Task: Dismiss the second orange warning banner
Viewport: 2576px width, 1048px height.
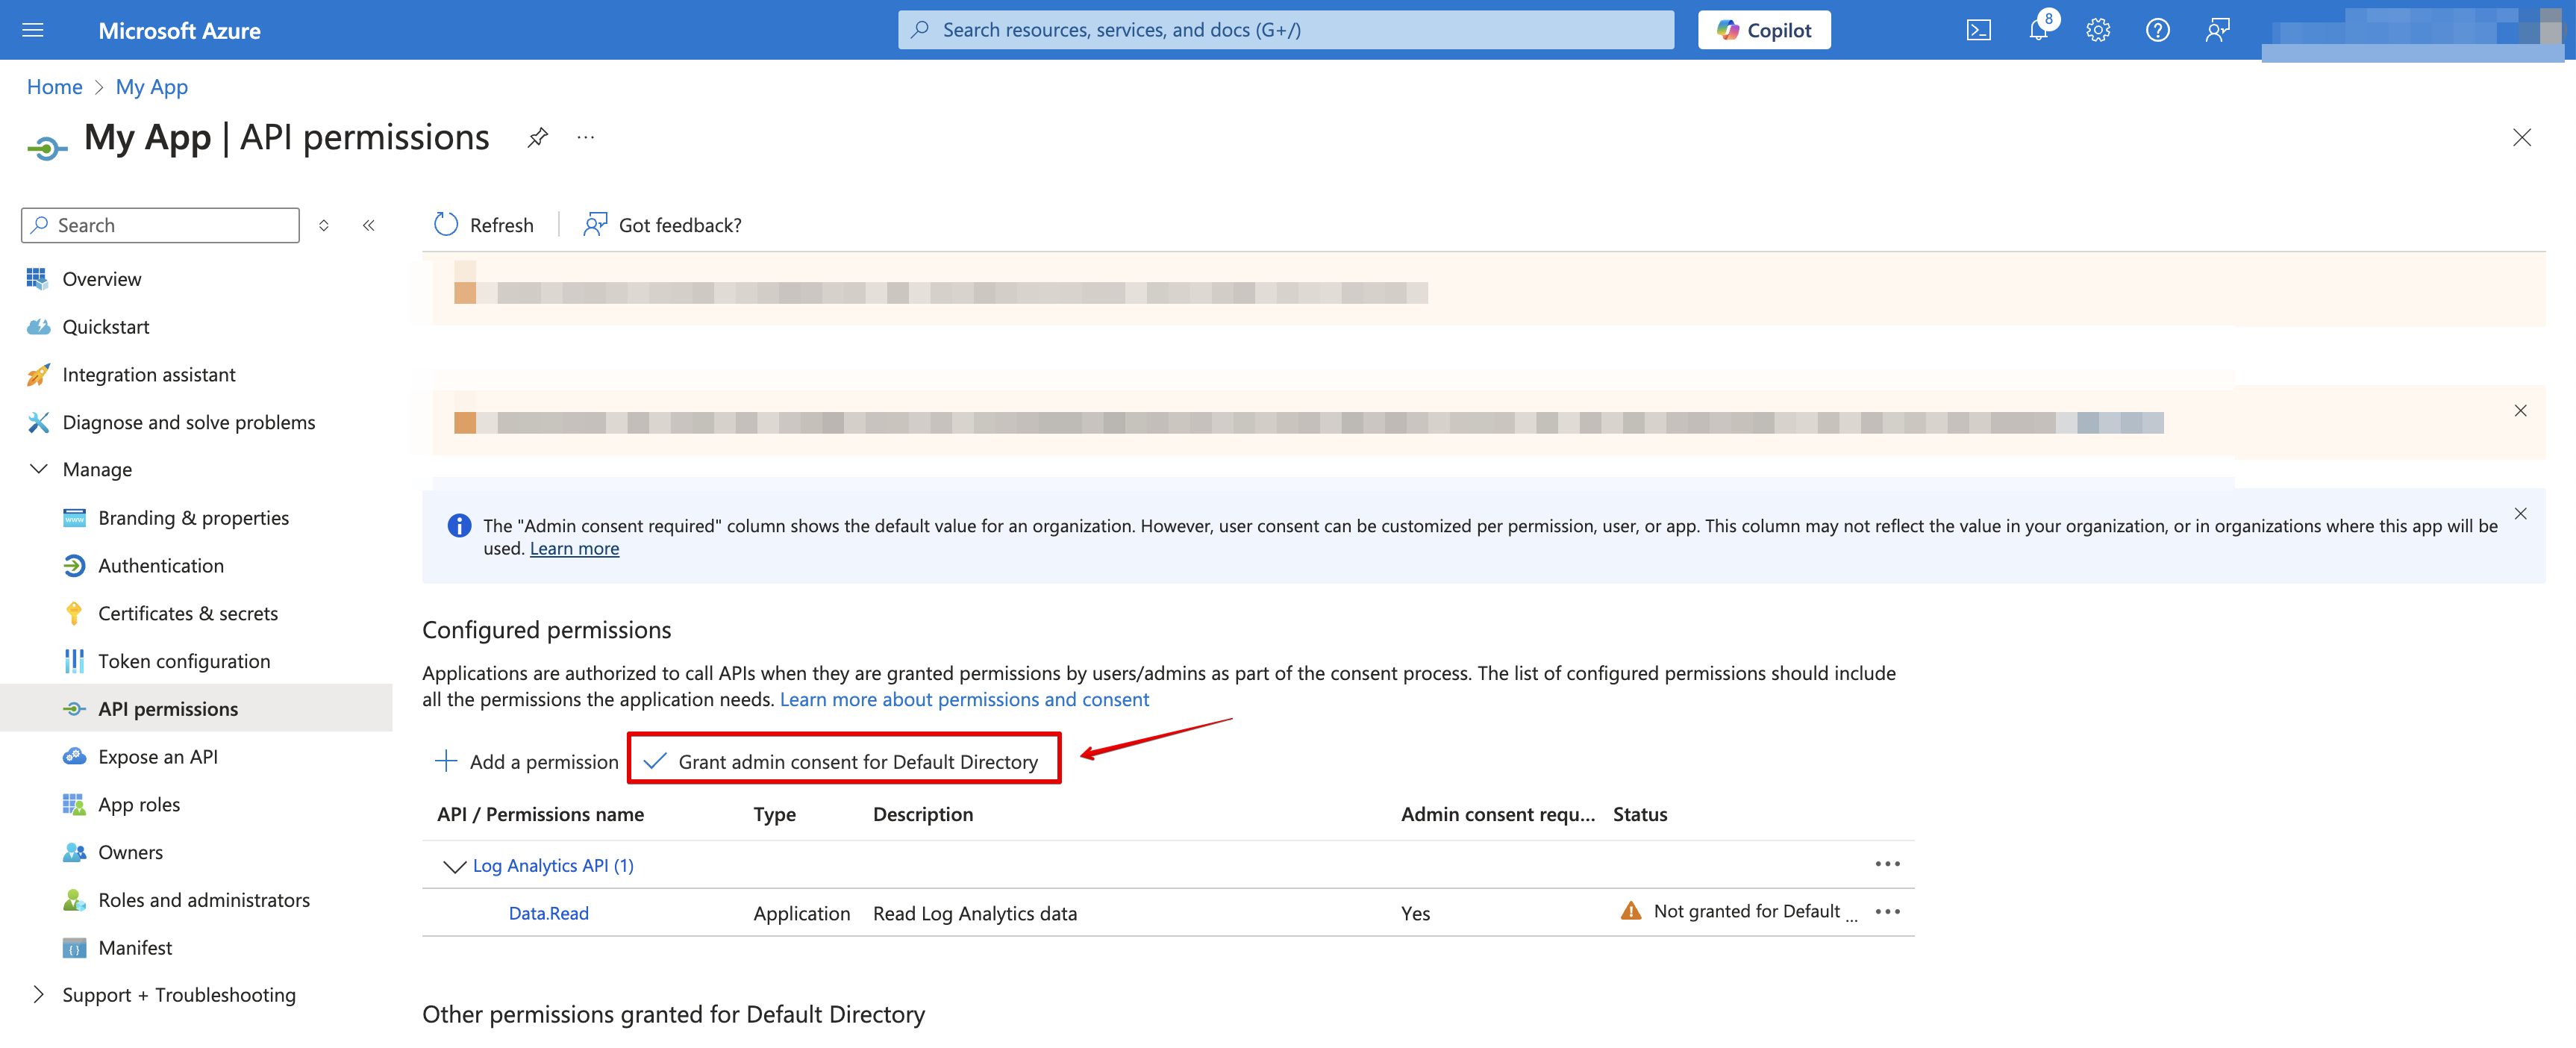Action: point(2520,411)
